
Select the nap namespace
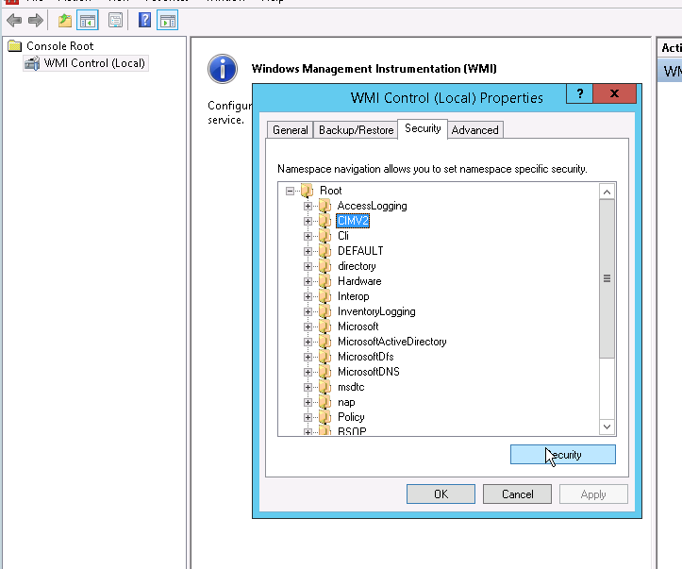346,402
